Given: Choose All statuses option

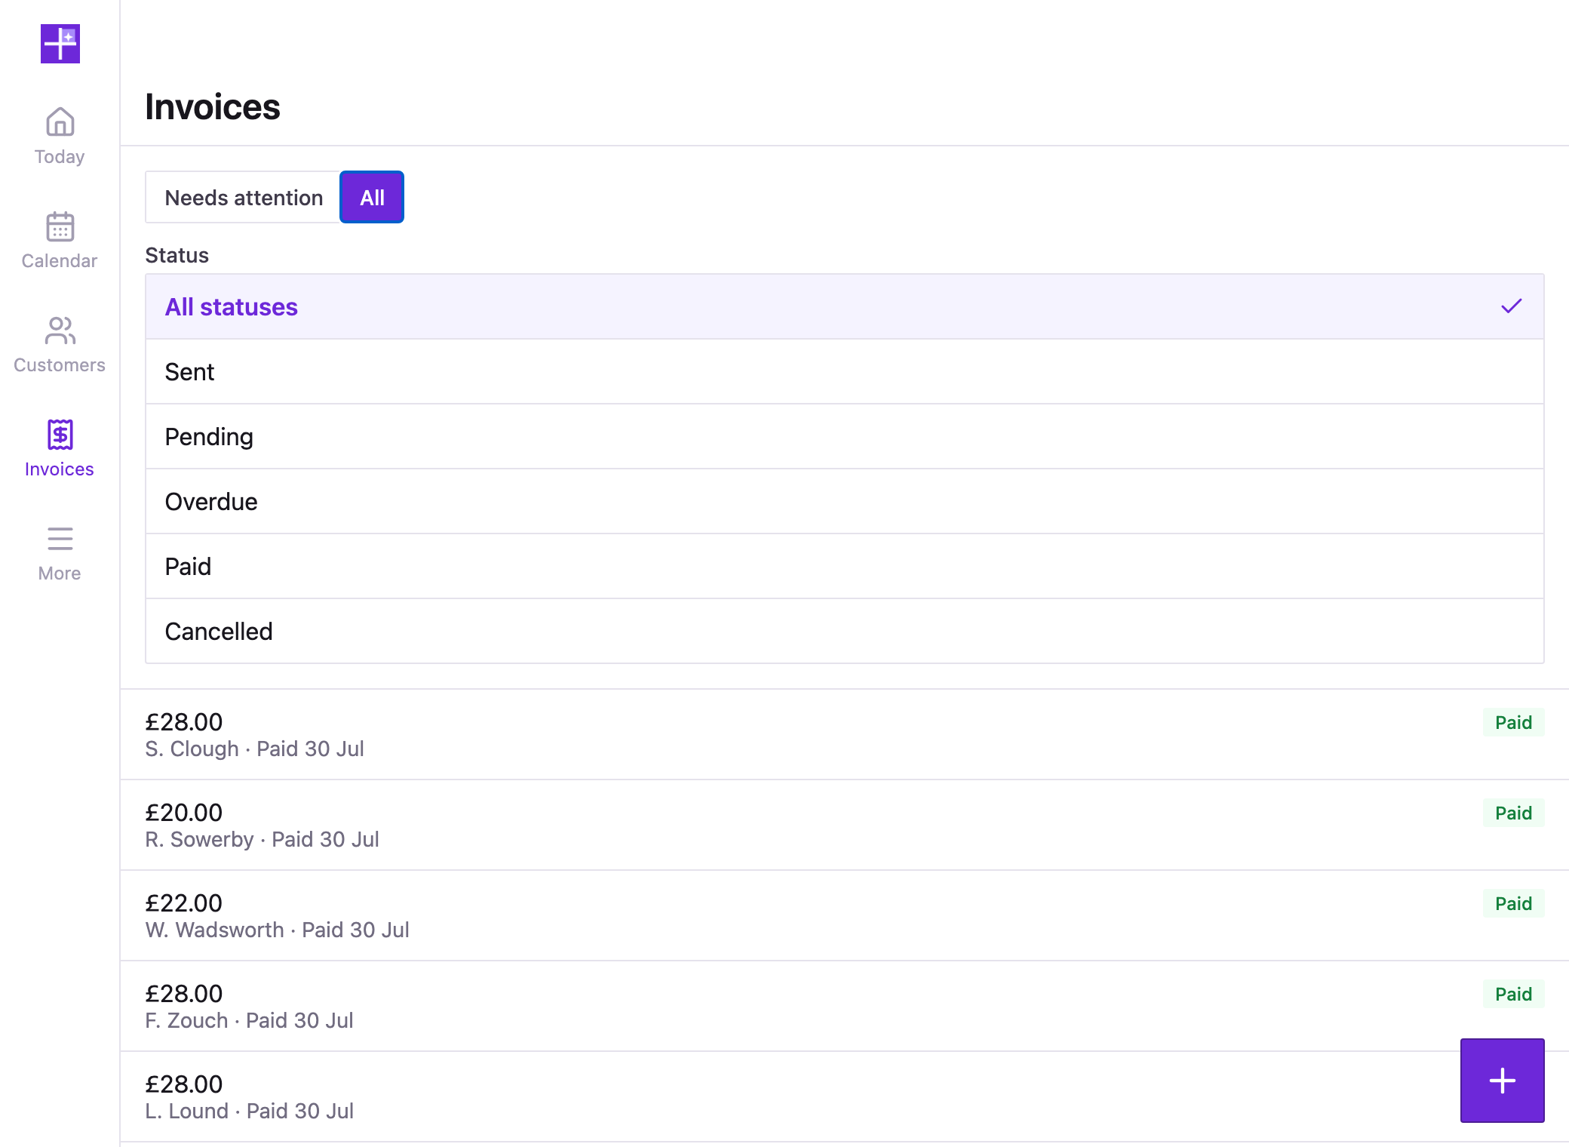Looking at the screenshot, I should tap(844, 306).
